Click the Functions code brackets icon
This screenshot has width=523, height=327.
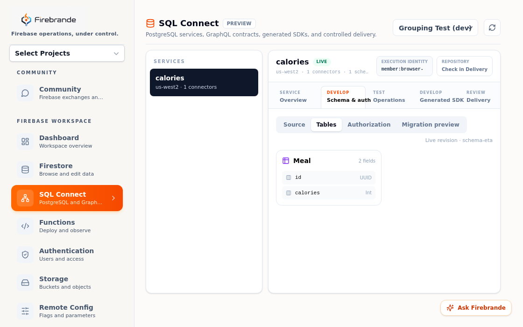[25, 226]
